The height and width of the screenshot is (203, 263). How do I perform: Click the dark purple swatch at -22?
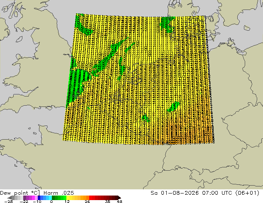(24, 198)
